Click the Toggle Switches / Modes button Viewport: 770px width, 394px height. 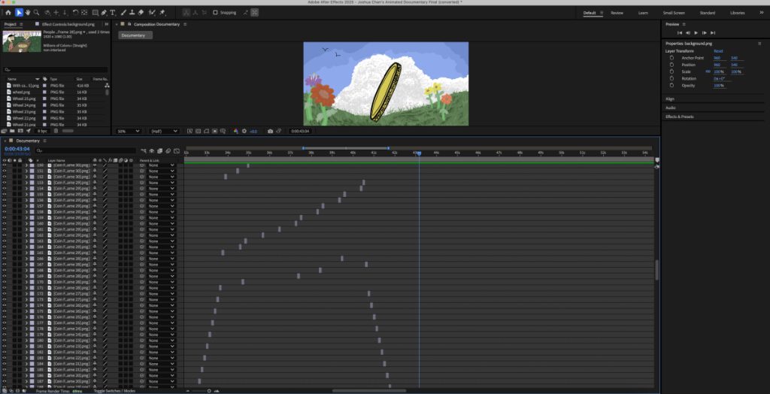click(x=114, y=391)
